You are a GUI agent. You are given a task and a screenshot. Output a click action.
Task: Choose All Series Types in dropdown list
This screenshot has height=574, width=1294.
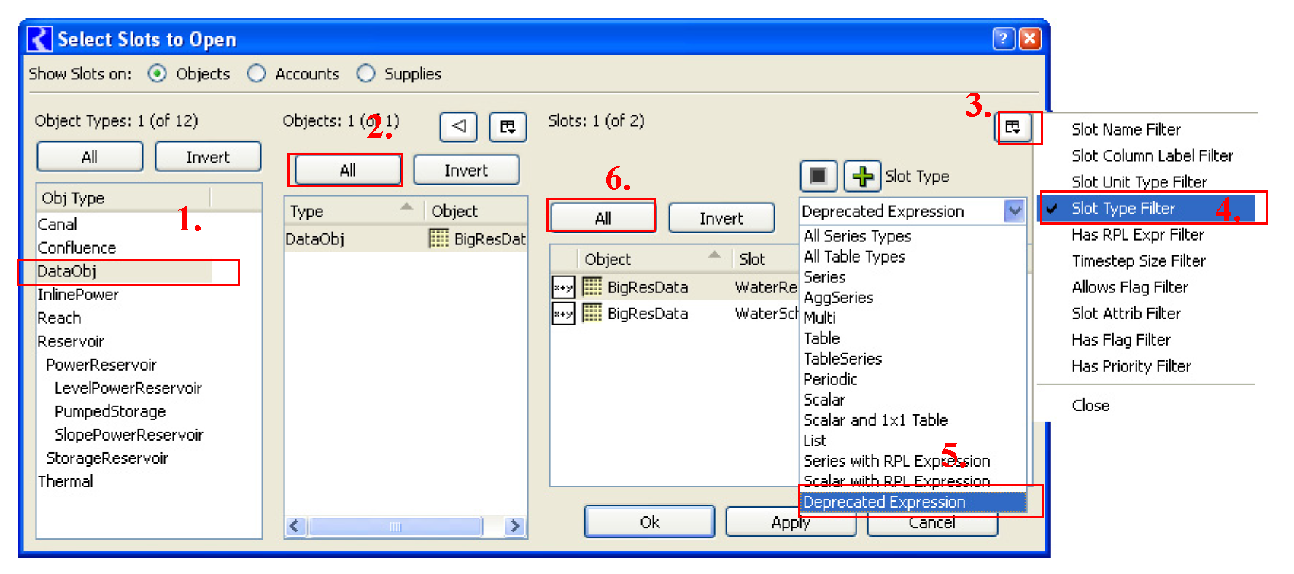point(857,236)
